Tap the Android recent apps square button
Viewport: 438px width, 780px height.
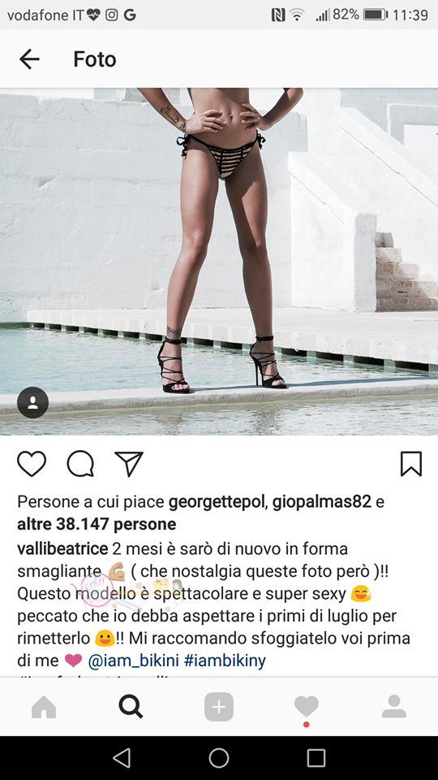coord(316,758)
